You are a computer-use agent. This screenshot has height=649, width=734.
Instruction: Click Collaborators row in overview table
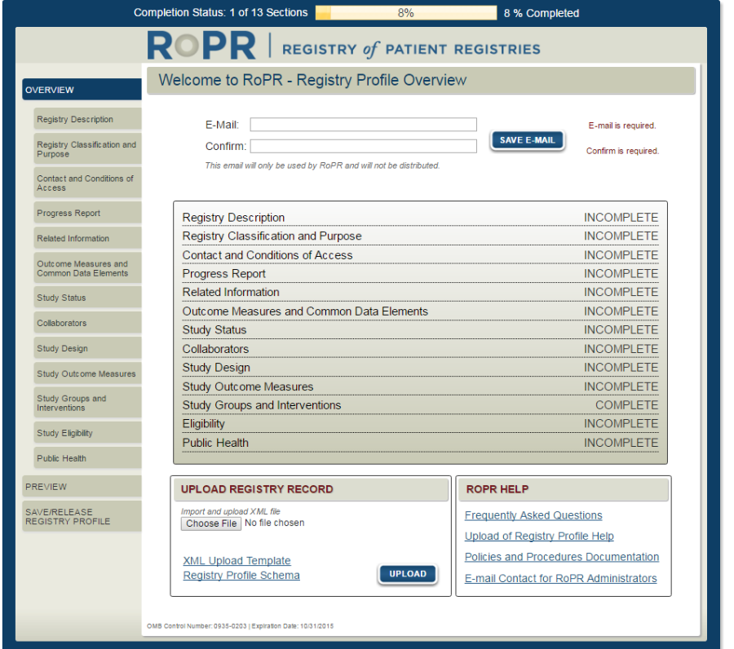pos(420,349)
